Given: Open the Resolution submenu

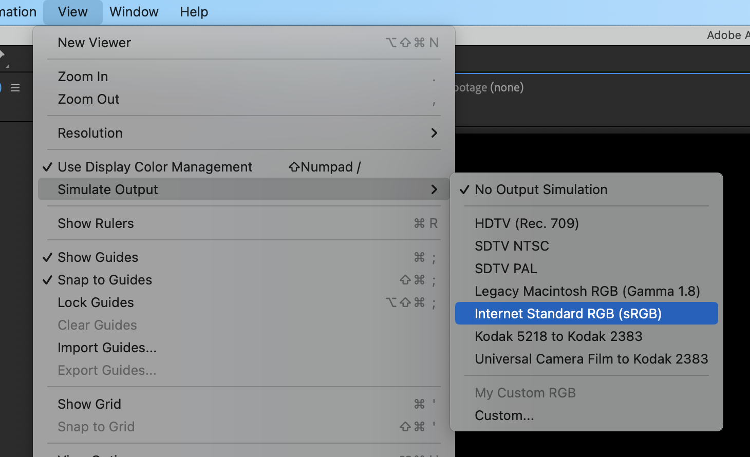Looking at the screenshot, I should [90, 132].
